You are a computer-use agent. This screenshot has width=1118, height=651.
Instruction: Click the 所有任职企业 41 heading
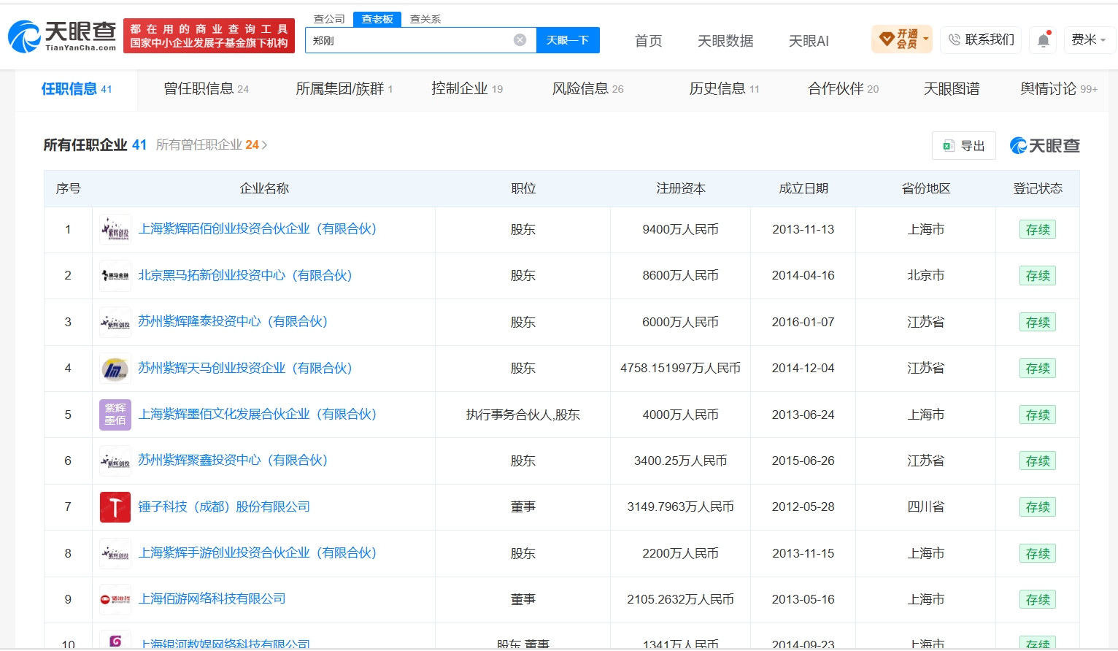[95, 145]
